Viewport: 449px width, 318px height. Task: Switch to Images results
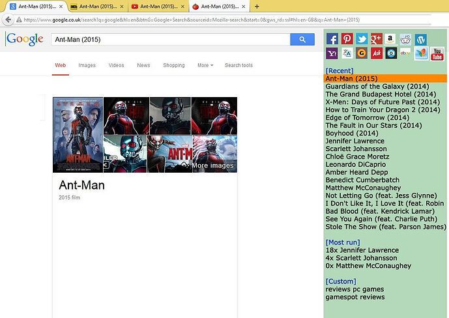tap(87, 65)
